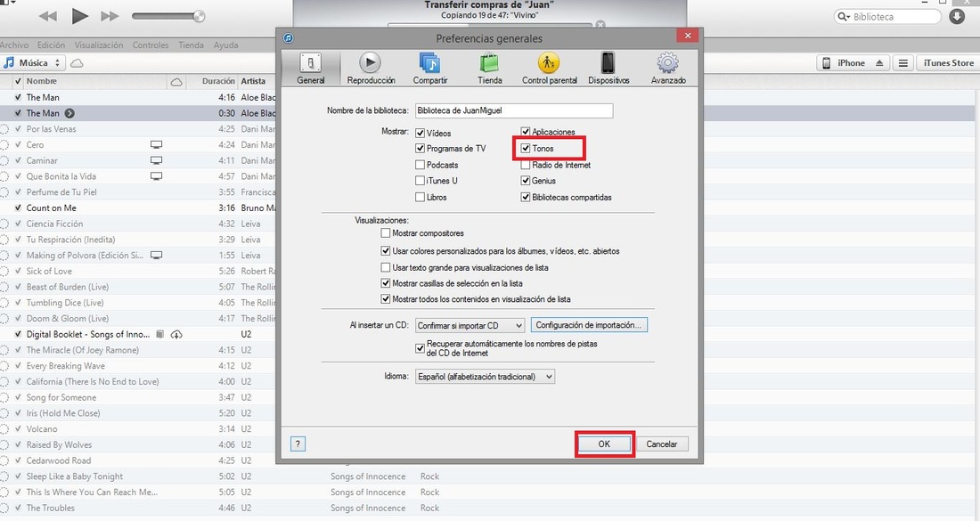The image size is (980, 521).
Task: Click the arrow icon next to The Man
Action: click(69, 113)
